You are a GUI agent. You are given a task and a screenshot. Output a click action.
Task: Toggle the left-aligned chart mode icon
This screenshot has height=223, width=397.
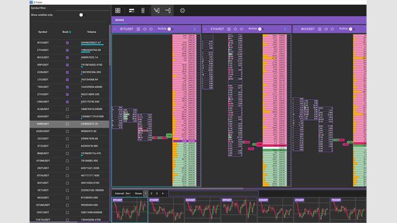coord(157,11)
